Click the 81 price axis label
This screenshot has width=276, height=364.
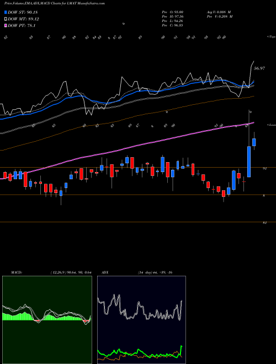(264, 223)
